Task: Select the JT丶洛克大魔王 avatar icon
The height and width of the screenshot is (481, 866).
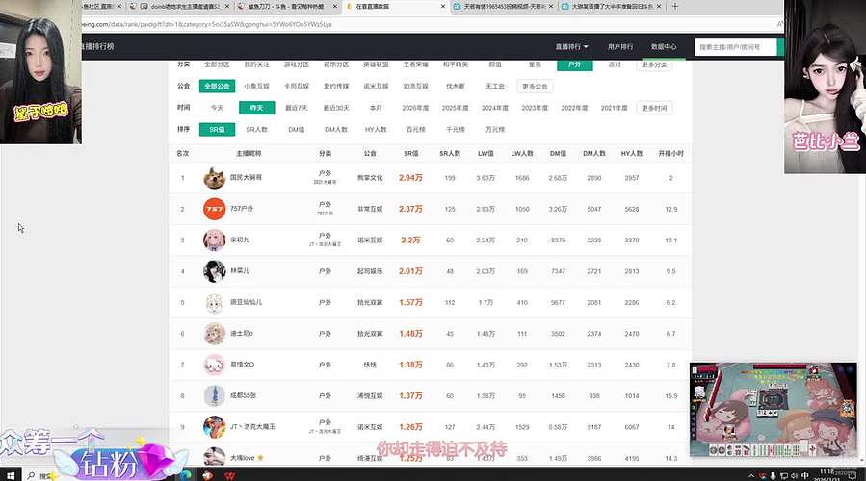Action: click(x=214, y=427)
